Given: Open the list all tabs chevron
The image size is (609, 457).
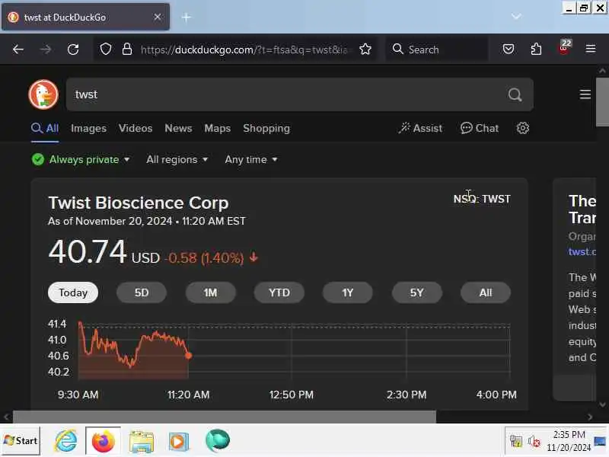Looking at the screenshot, I should (516, 17).
